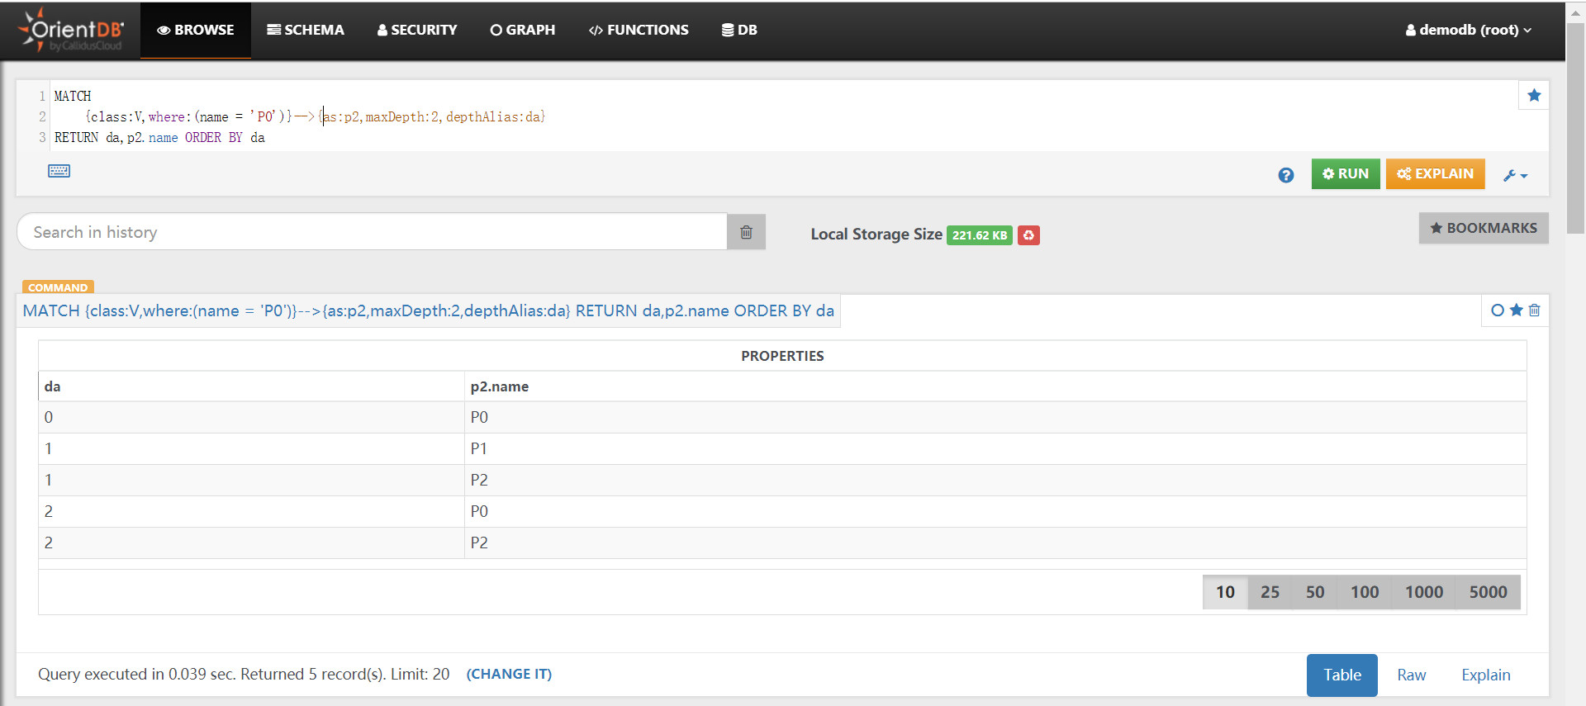
Task: Open the SCHEMA tab
Action: [x=306, y=30]
